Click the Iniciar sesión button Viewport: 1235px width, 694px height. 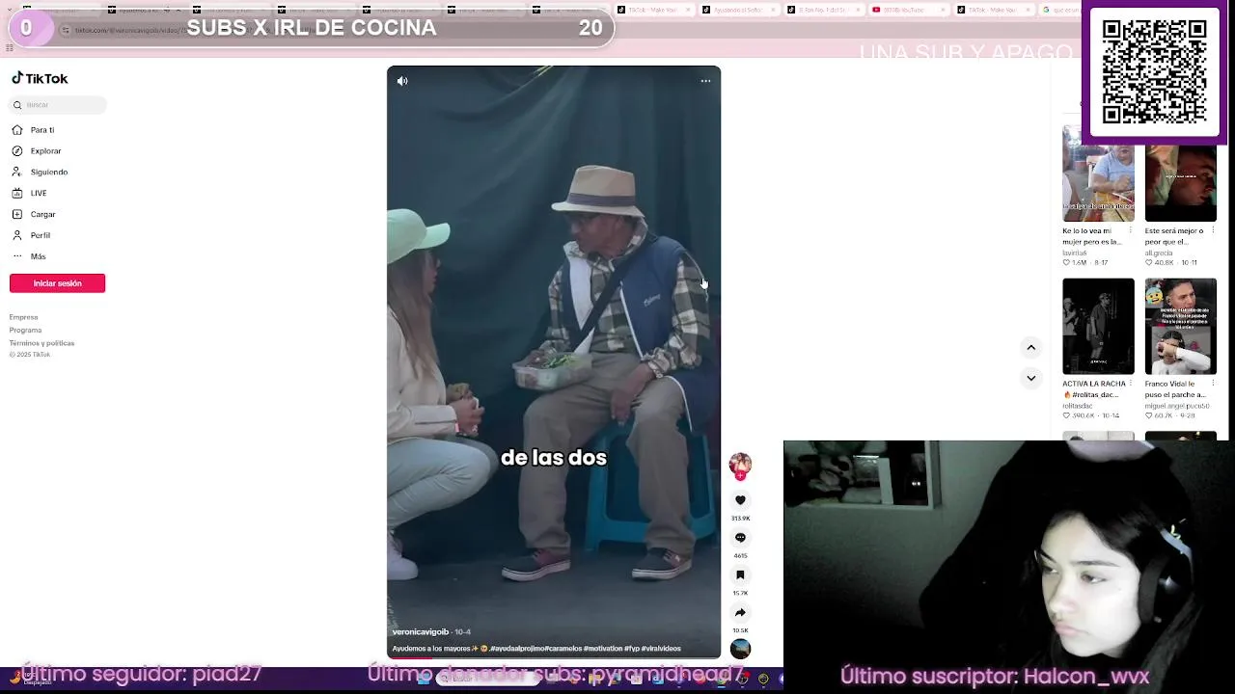pos(57,283)
